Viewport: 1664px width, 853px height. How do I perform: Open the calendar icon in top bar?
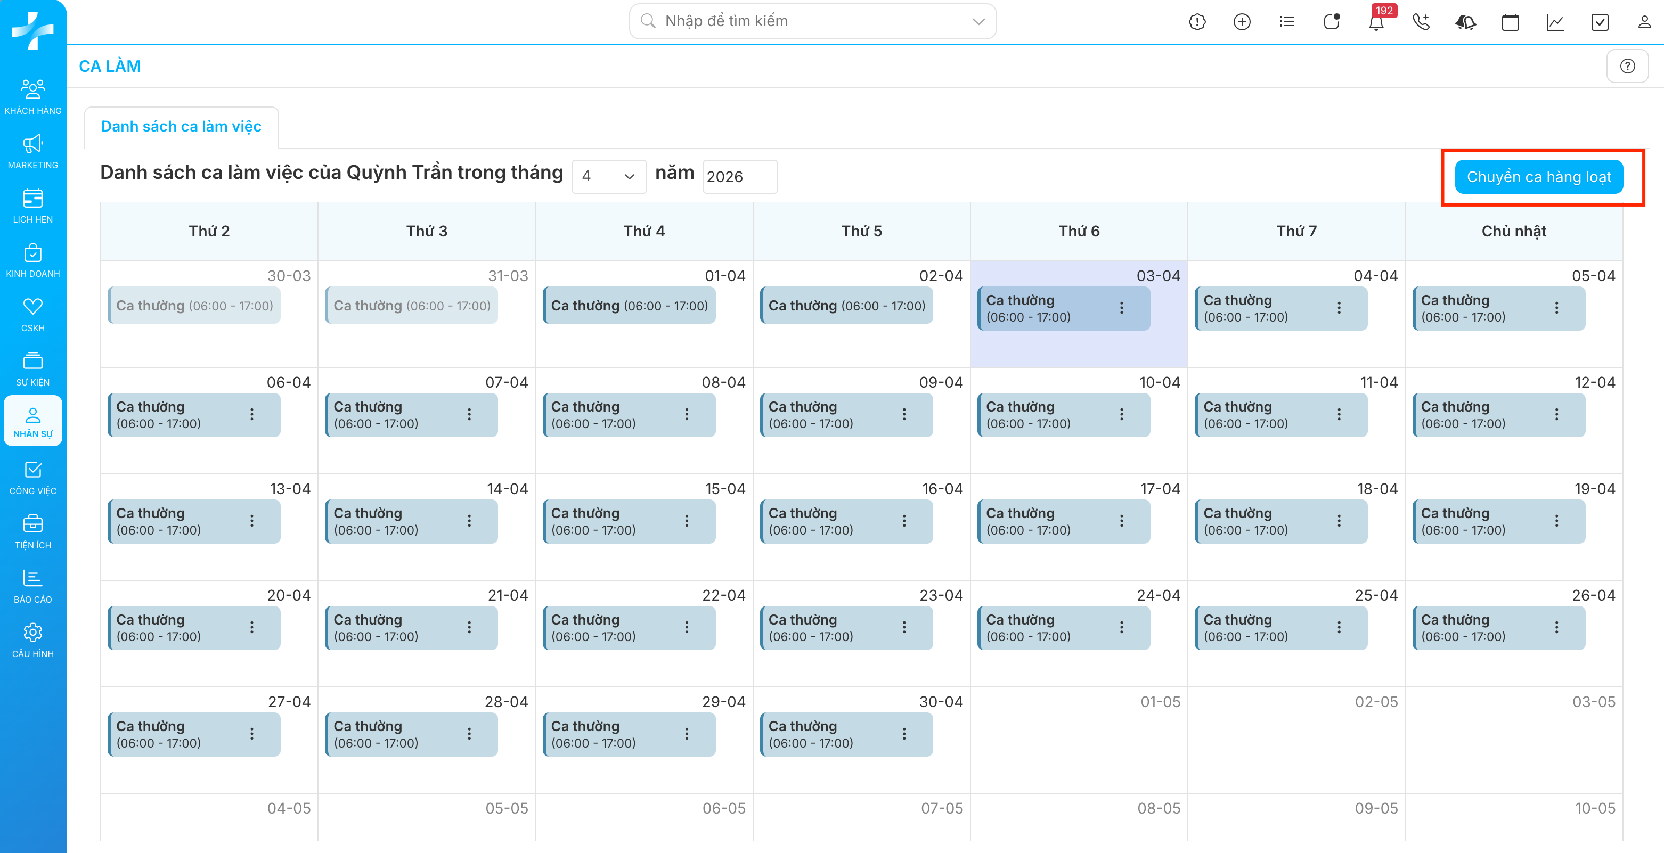pyautogui.click(x=1510, y=22)
